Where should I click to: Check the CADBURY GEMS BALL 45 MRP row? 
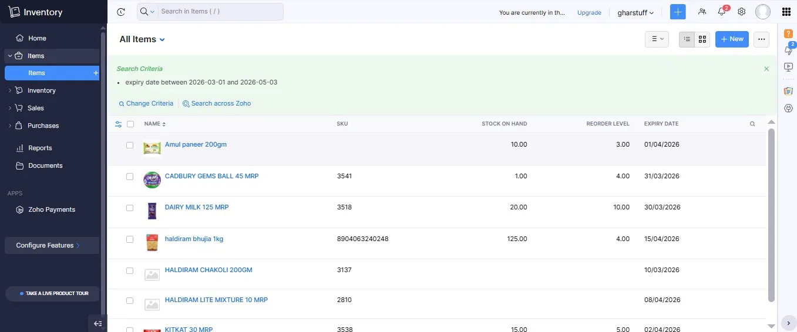(x=130, y=177)
